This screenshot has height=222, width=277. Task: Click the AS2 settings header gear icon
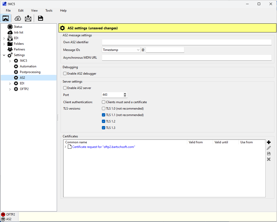[62, 28]
